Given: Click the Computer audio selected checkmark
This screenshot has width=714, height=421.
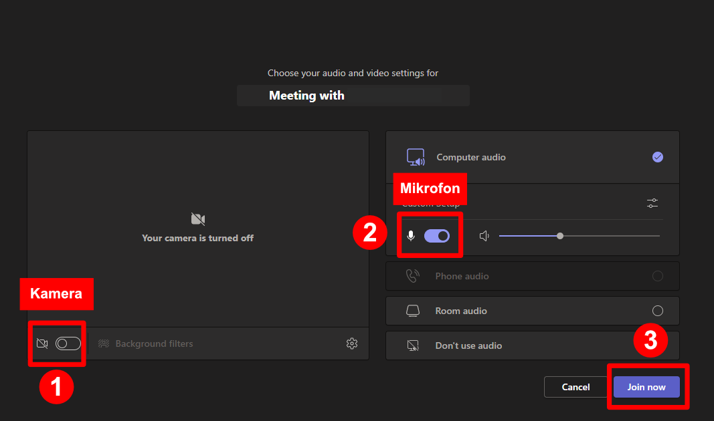Looking at the screenshot, I should coord(658,157).
